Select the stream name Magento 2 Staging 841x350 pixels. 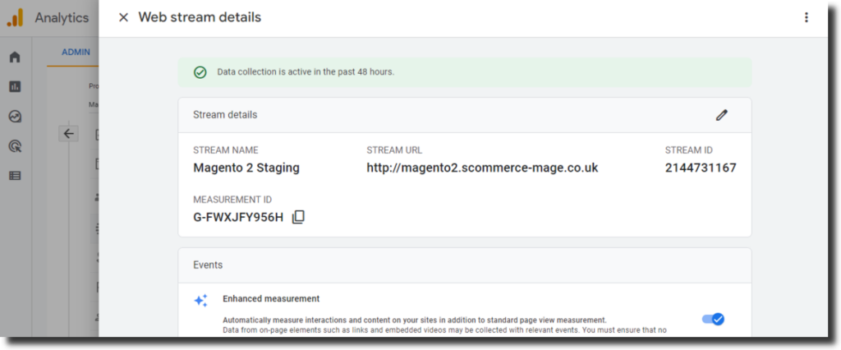coord(246,168)
